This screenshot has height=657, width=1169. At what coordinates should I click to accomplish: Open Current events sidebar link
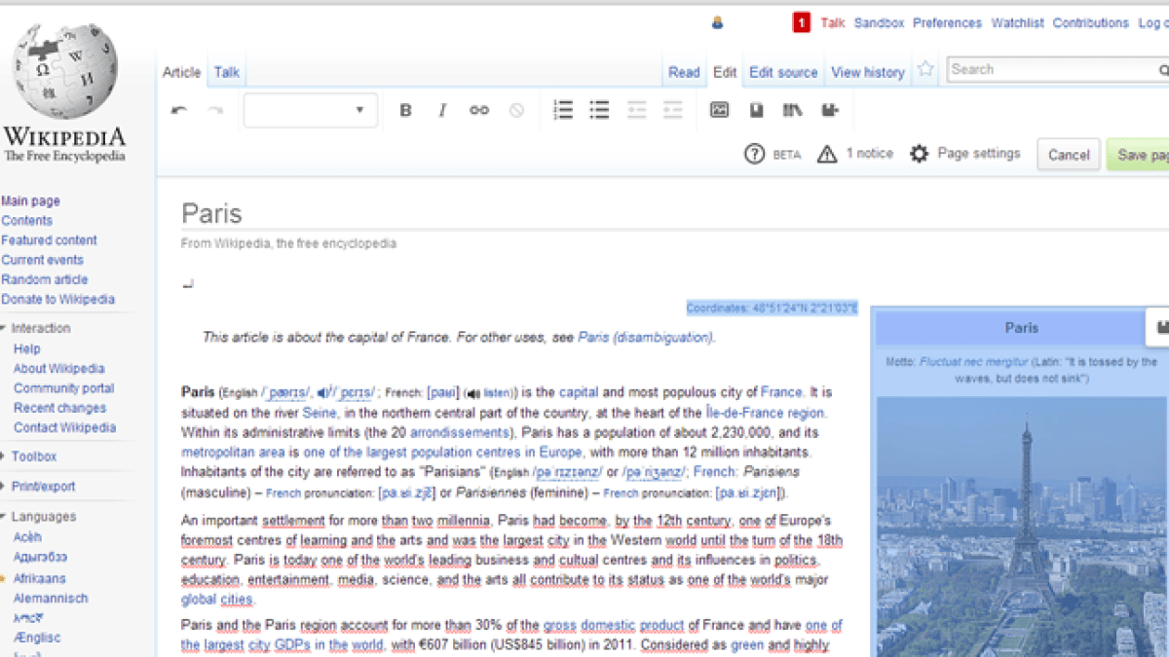coord(42,260)
